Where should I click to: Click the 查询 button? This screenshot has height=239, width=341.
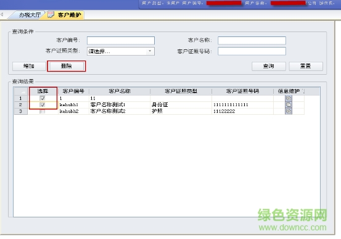pos(269,66)
